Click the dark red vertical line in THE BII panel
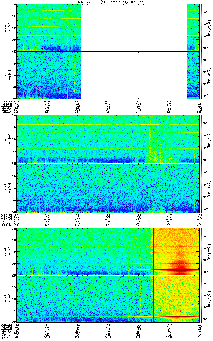This screenshot has width=213, height=341. pyautogui.click(x=154, y=299)
